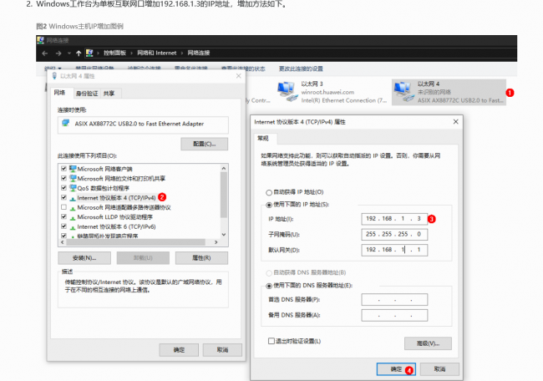Image resolution: width=543 pixels, height=381 pixels.
Task: Select 使用下面的 DNS 服务器地址(E) radio button
Action: coord(269,286)
